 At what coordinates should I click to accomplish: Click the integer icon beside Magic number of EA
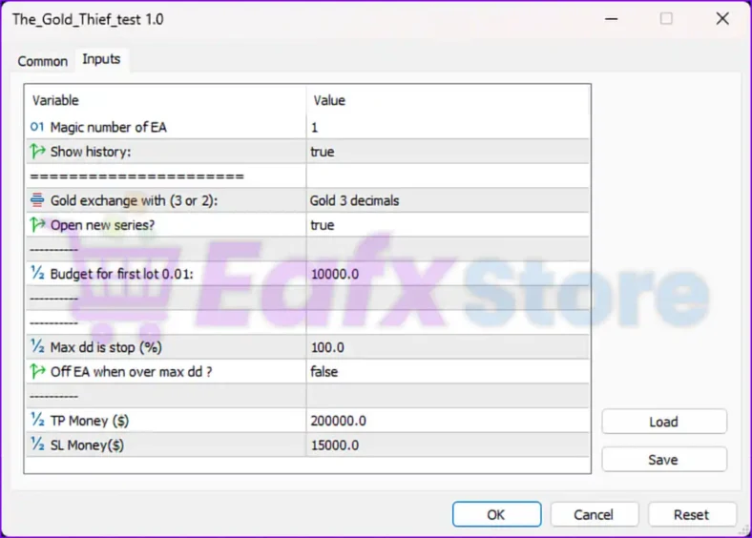[37, 127]
